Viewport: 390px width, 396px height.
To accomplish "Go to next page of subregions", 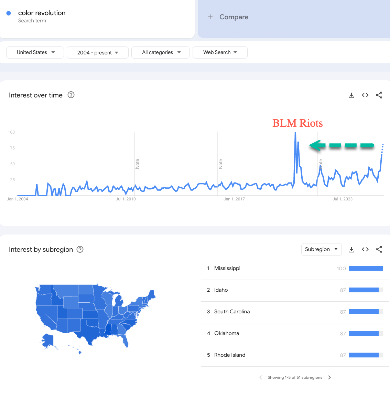I will point(329,377).
